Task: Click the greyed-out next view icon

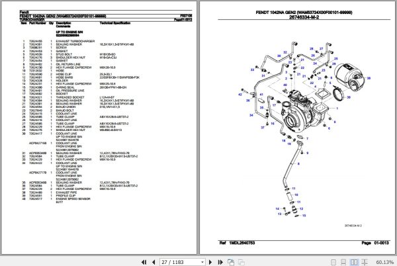Action: point(242,262)
